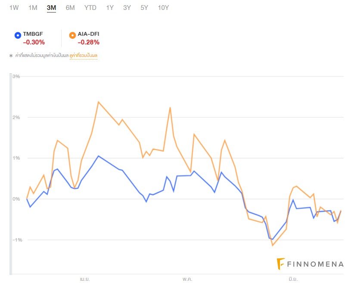Open the dividend-inclusive values link
The image size is (354, 286).
[83, 56]
